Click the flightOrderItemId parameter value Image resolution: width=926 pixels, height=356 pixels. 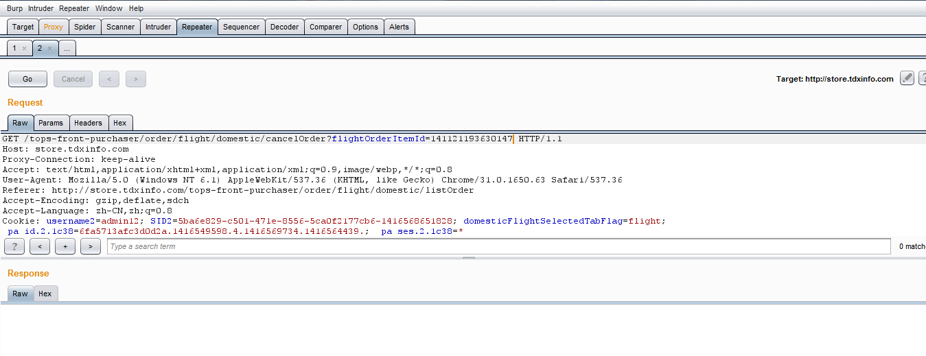(x=472, y=139)
